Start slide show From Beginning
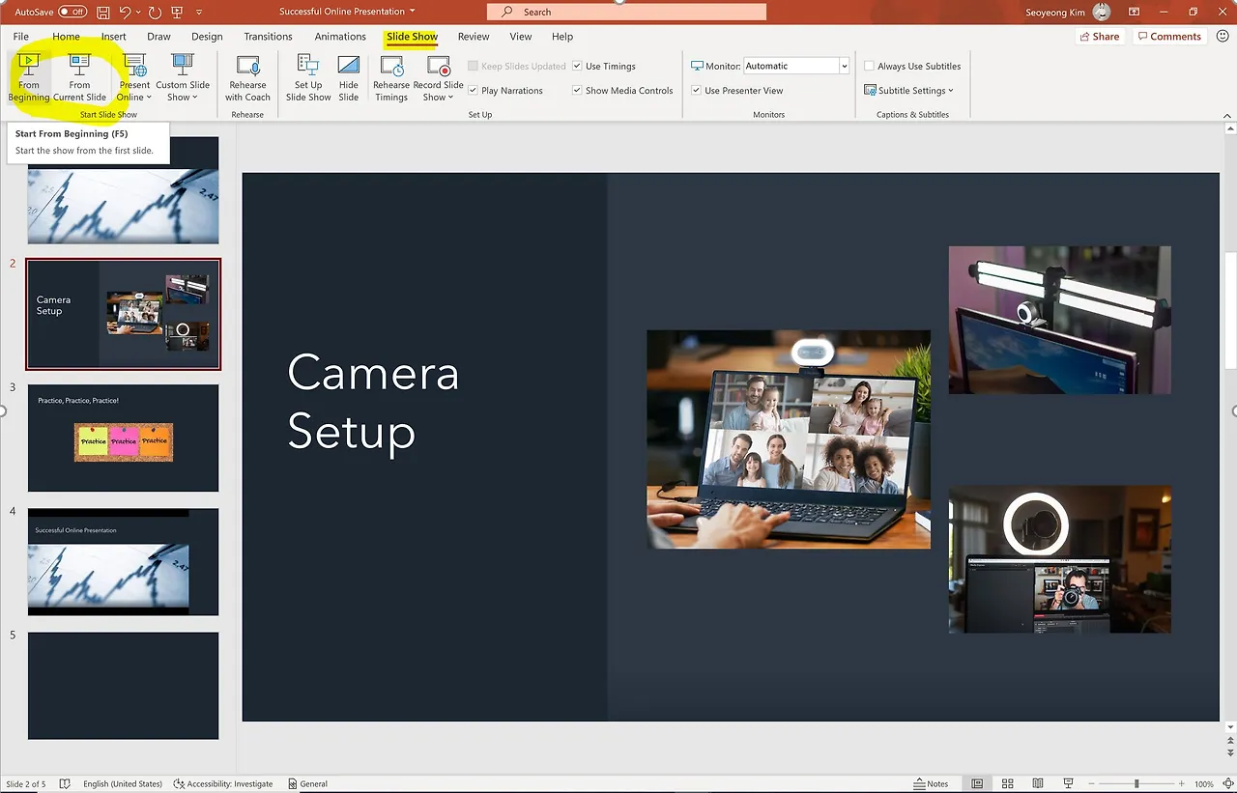This screenshot has width=1237, height=793. coord(29,77)
